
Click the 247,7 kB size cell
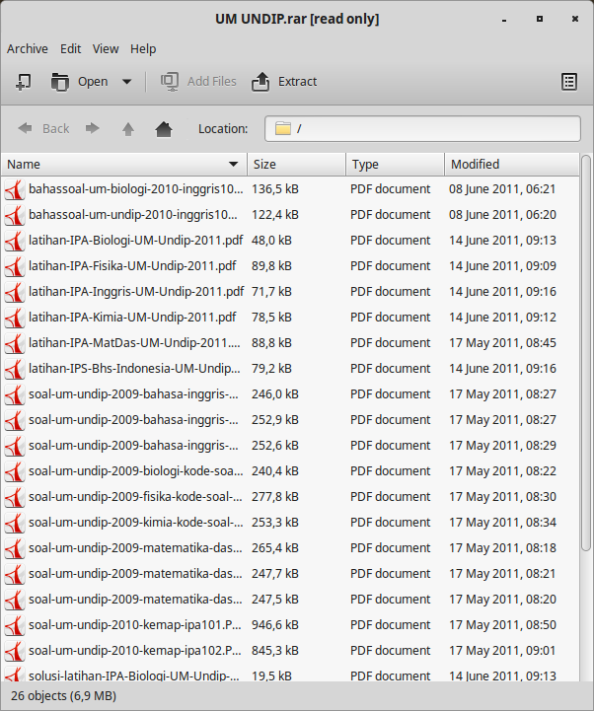275,574
